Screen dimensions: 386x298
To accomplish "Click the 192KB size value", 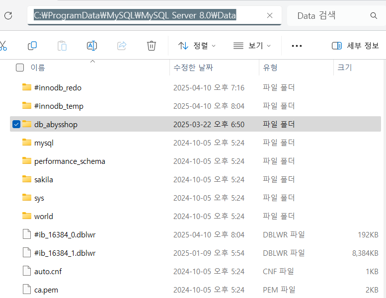I will (368, 235).
